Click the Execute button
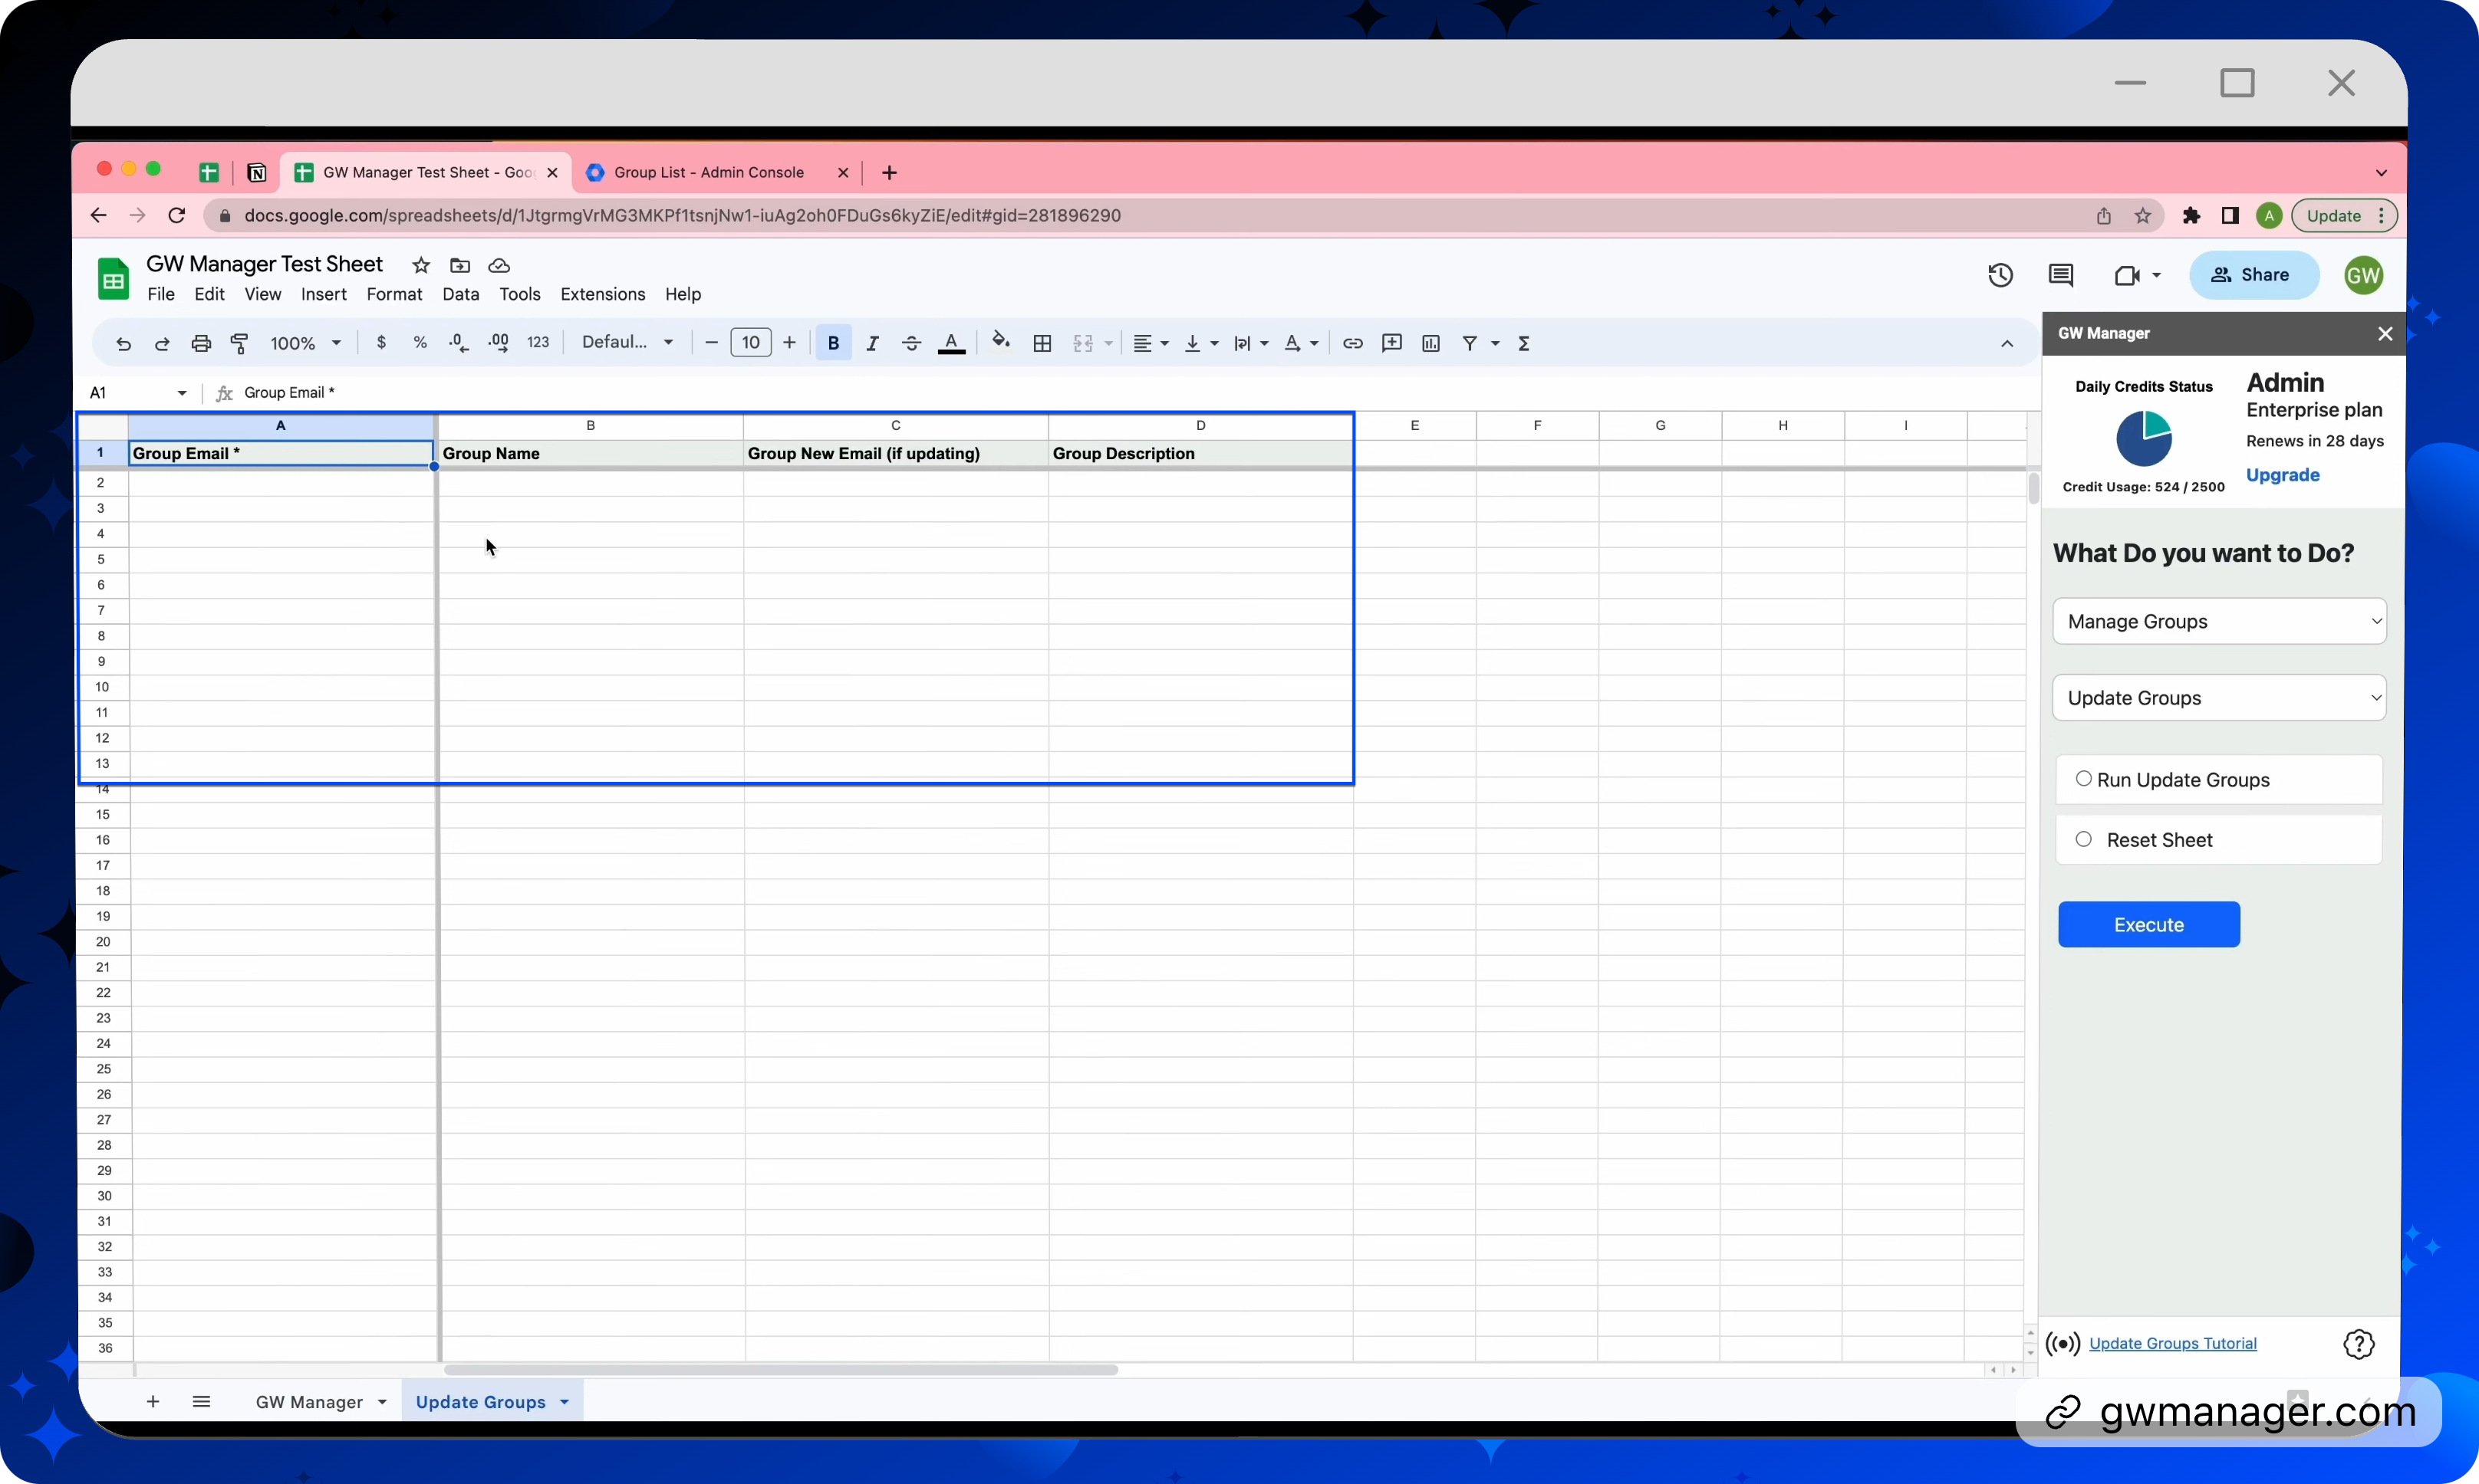2479x1484 pixels. pos(2149,924)
